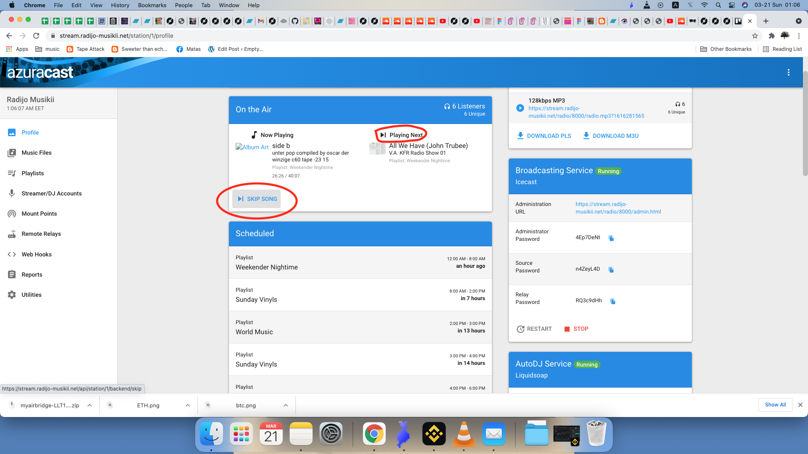
Task: Open the Bookmarks menu in menu bar
Action: point(152,5)
